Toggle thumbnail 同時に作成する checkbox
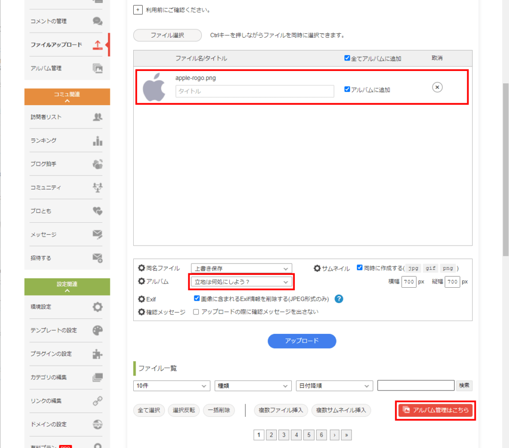This screenshot has height=448, width=509. point(359,267)
